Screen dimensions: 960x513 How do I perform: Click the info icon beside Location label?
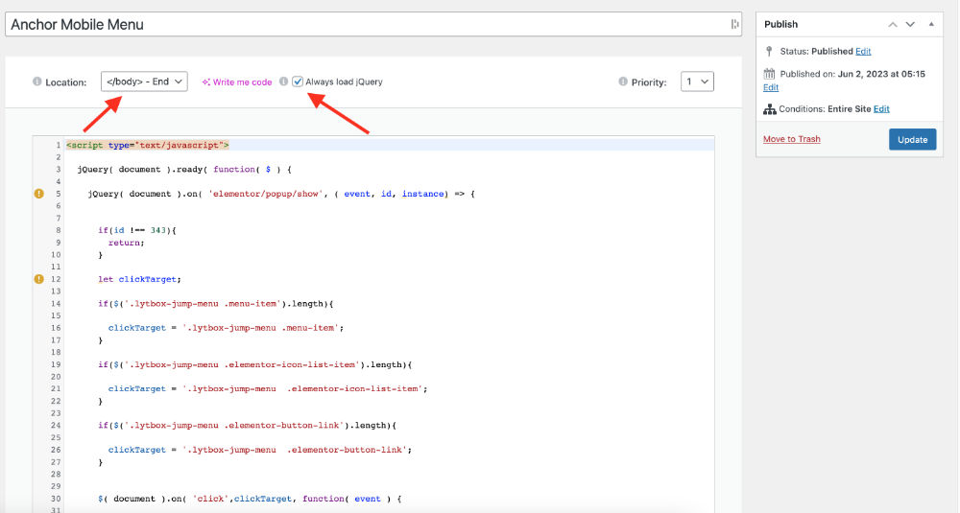(x=36, y=82)
